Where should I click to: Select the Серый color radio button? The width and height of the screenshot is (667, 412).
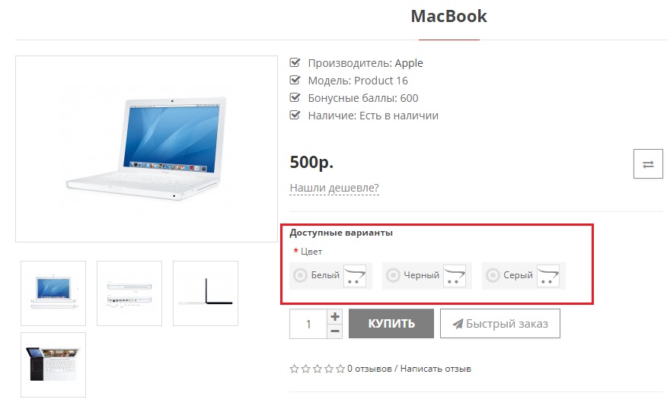pos(493,275)
